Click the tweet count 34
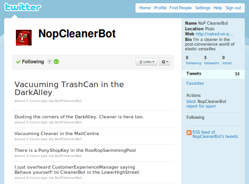 click(237, 74)
